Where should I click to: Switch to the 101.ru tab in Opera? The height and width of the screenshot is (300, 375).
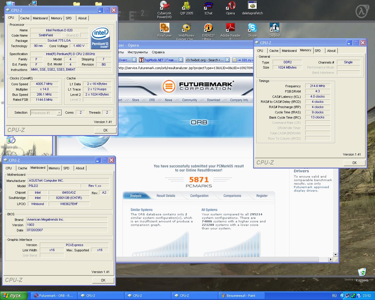coord(243,60)
